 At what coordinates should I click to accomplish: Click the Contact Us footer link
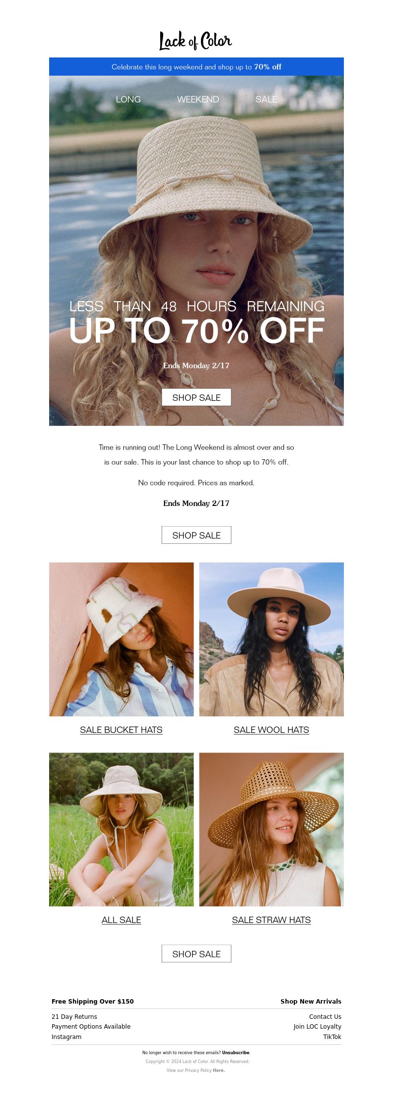click(x=325, y=1016)
